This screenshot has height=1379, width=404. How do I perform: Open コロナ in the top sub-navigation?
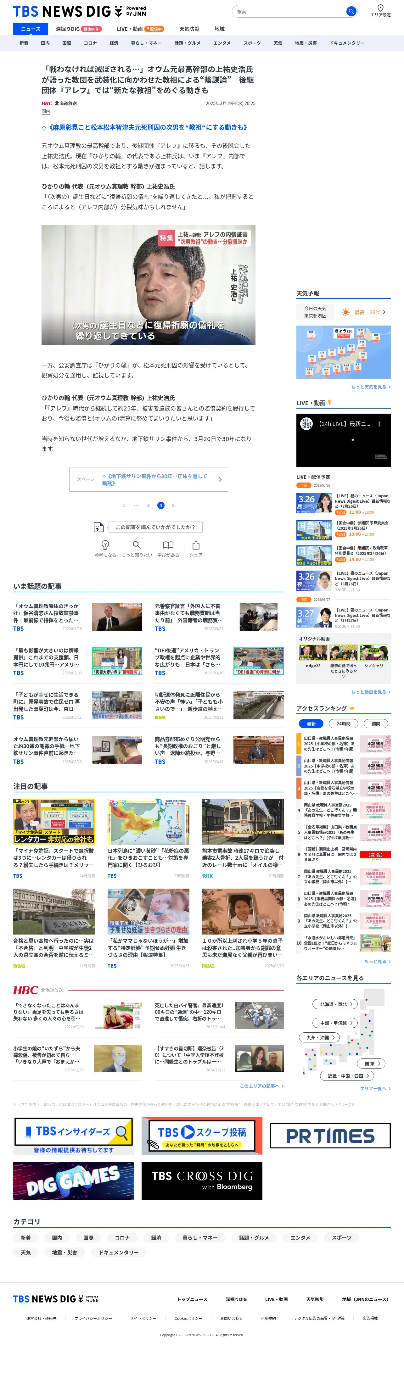pyautogui.click(x=90, y=43)
